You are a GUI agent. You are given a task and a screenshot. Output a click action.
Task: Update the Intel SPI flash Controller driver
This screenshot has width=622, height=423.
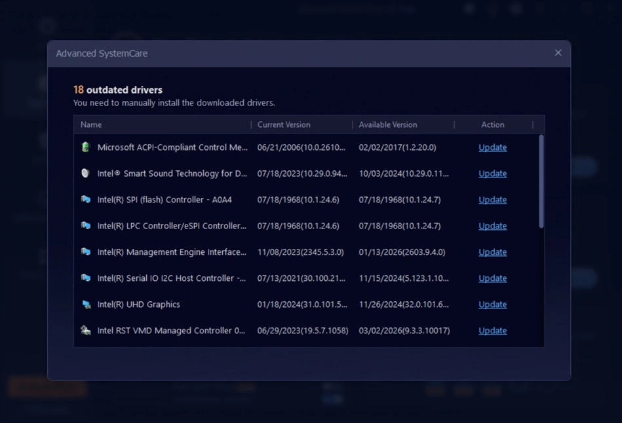point(493,200)
